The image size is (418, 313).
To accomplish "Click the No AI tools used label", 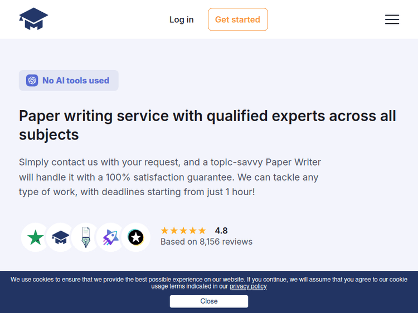I will click(76, 81).
